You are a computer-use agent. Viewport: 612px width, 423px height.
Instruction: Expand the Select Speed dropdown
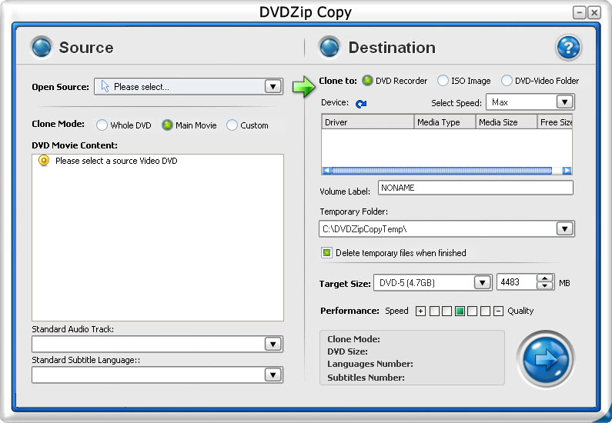coord(564,102)
